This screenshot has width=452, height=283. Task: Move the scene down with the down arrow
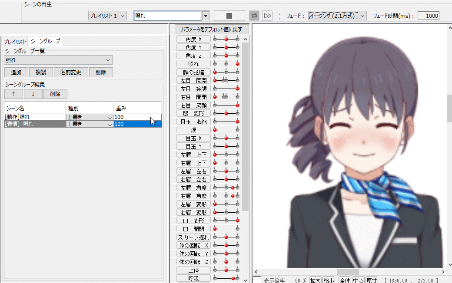tap(33, 94)
